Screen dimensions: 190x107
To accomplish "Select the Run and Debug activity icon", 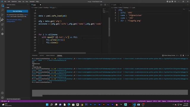I will [x=2, y=20].
